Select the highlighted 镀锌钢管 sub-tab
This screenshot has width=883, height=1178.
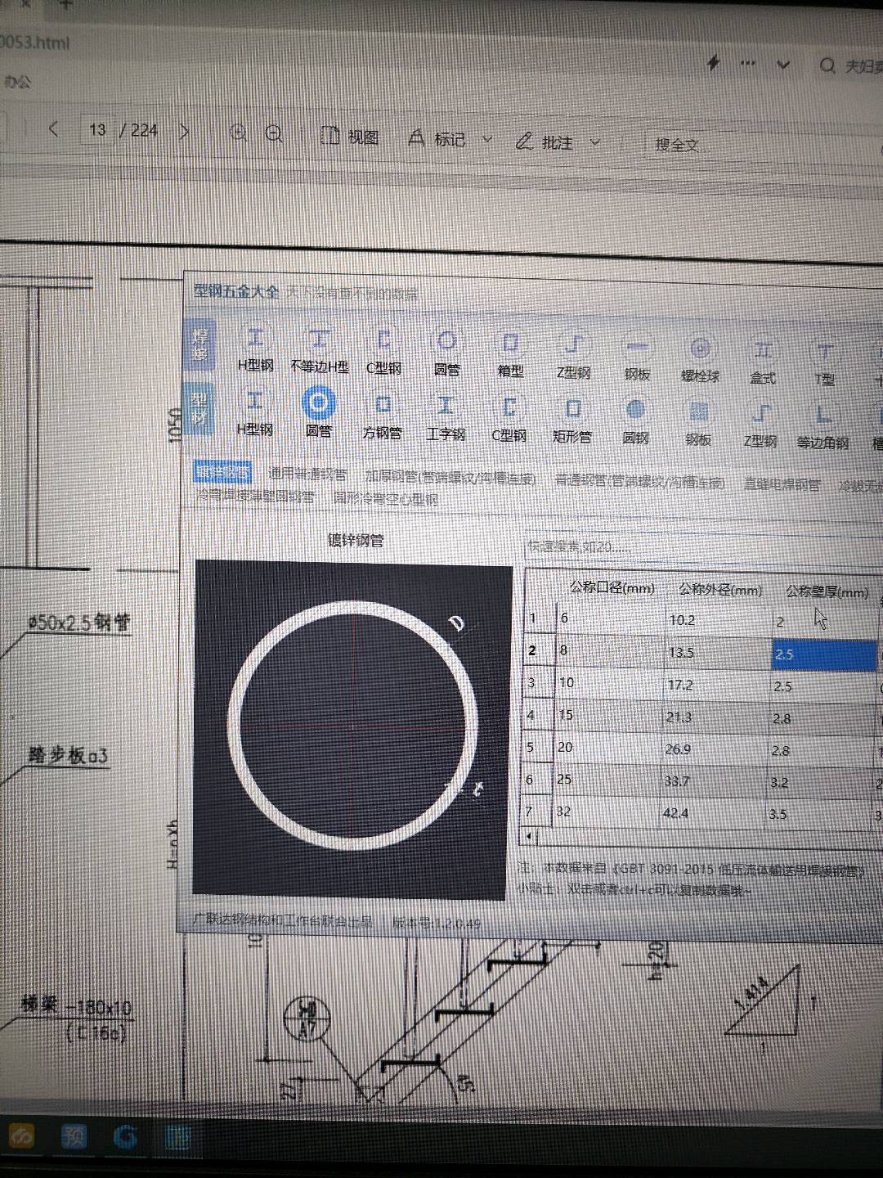(223, 473)
